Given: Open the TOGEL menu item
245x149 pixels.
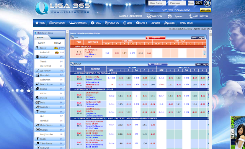Looking at the screenshot, I should [x=96, y=23].
